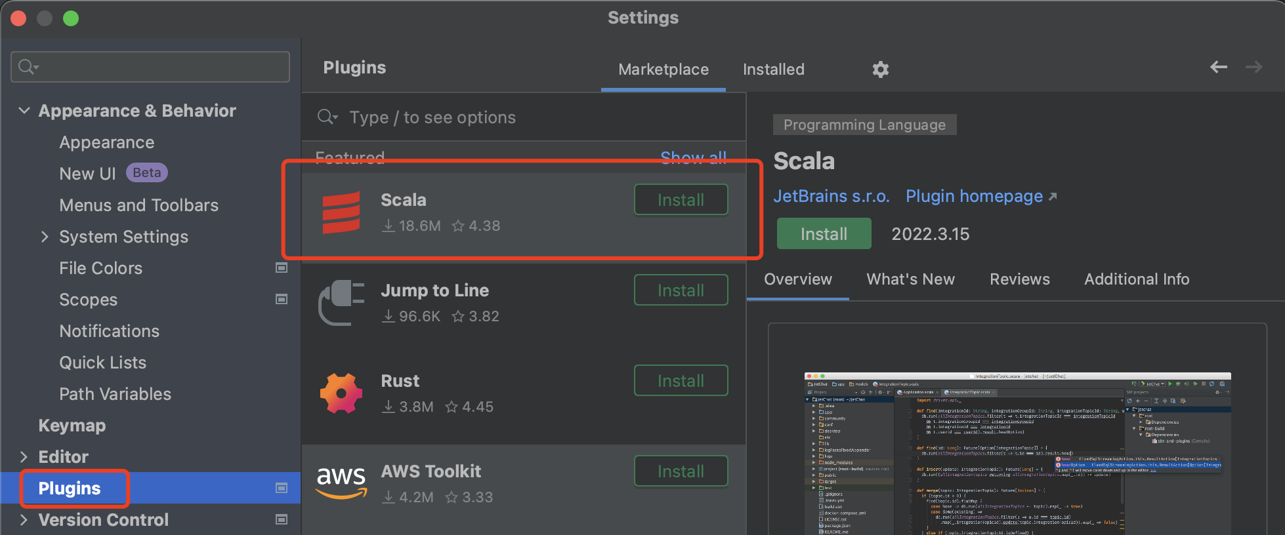
Task: Open the Reviews tab for Scala
Action: click(x=1019, y=279)
